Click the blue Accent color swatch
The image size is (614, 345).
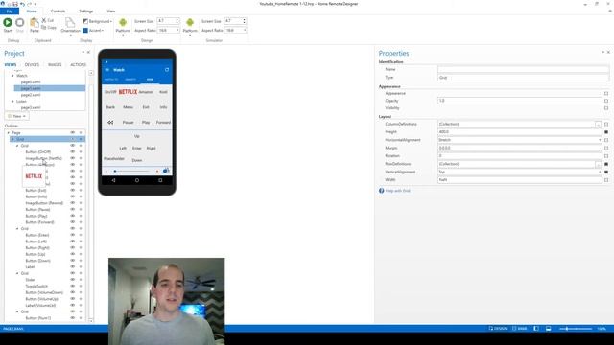85,30
